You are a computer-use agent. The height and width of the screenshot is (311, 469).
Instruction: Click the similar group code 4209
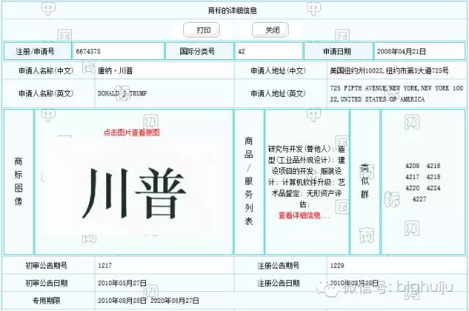point(412,166)
